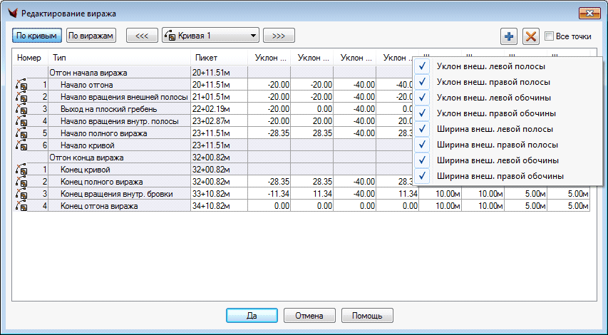Click row icon for Выход на плоский гребень

pos(21,109)
